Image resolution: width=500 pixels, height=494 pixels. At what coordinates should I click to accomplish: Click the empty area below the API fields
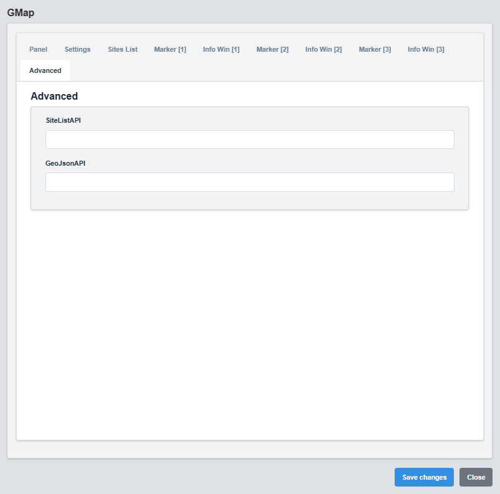pyautogui.click(x=249, y=311)
